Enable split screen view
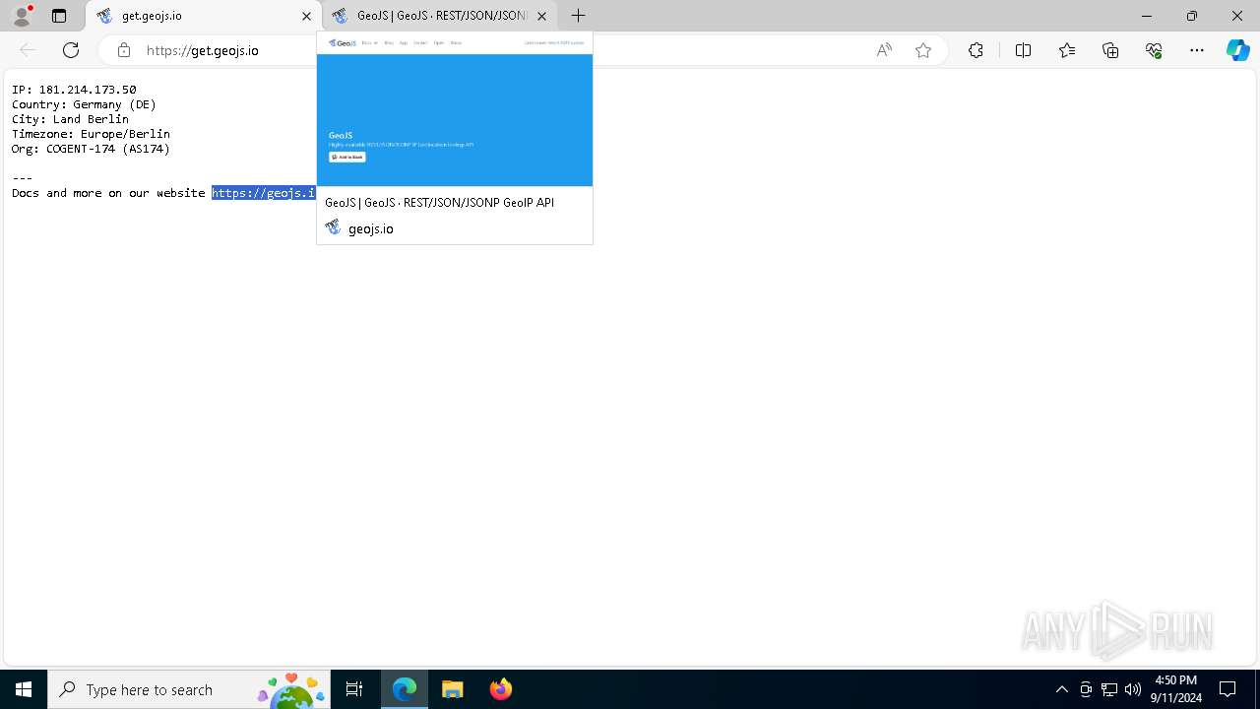Screen dimensions: 1260x709 [1023, 50]
